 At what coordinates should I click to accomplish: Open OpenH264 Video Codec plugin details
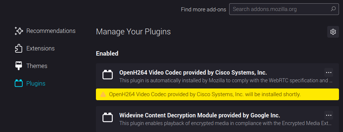[x=193, y=72]
